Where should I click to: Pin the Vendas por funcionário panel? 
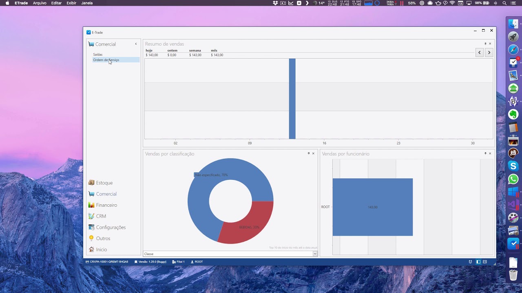pos(485,153)
